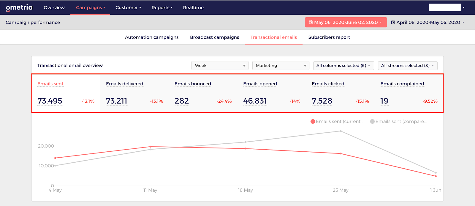
Task: Switch to Broadcast campaigns tab
Action: [214, 37]
